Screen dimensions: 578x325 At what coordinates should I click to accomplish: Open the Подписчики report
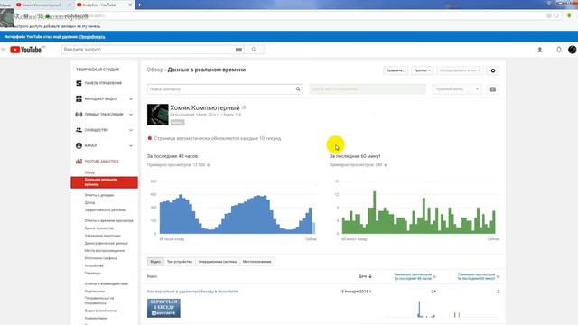point(94,291)
